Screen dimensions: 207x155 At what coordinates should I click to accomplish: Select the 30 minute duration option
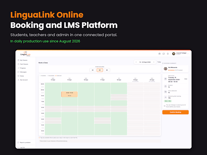point(93,70)
